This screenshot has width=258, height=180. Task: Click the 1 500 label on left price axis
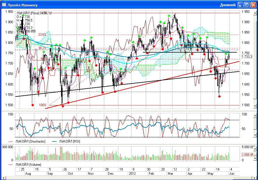pos(9,105)
